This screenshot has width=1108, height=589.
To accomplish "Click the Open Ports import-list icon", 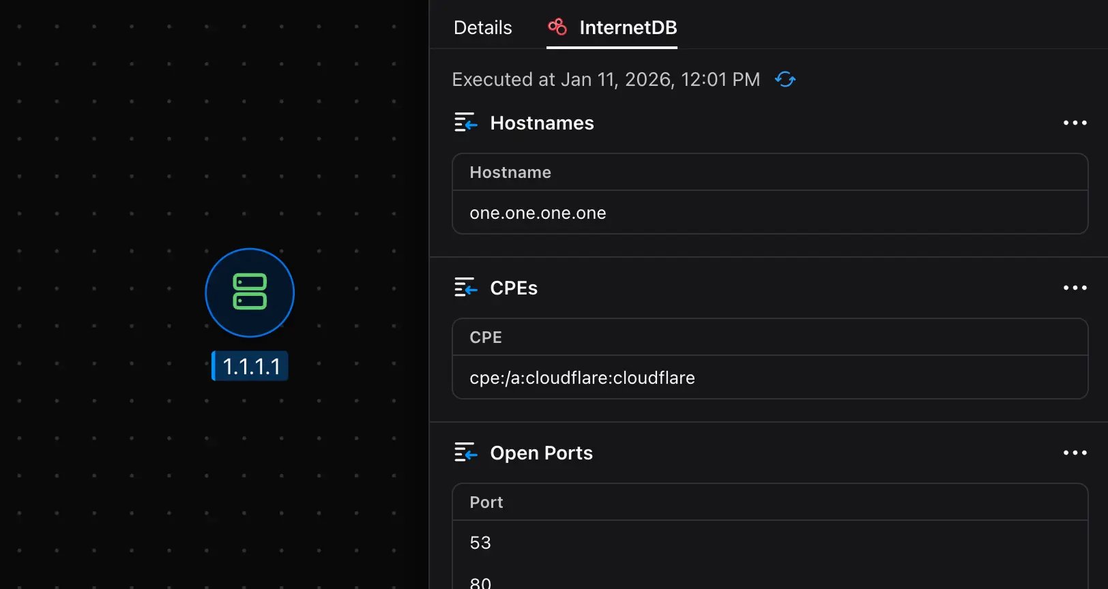I will coord(466,453).
